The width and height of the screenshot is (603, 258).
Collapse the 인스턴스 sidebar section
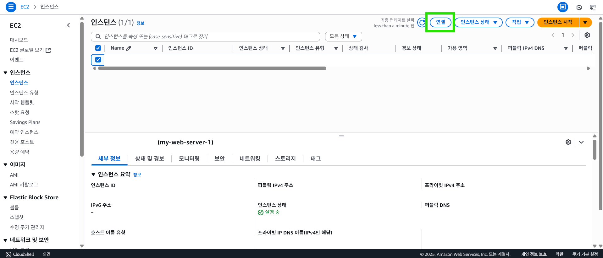(5, 73)
